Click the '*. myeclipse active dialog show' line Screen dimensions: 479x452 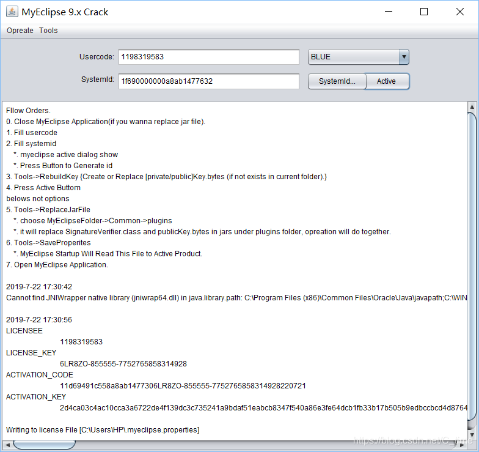point(66,154)
